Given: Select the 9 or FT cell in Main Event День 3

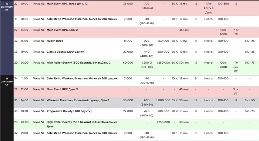Looking at the screenshot, I should [x=236, y=92].
